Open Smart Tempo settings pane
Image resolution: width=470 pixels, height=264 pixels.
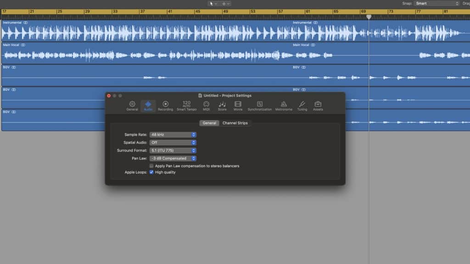[x=186, y=106]
